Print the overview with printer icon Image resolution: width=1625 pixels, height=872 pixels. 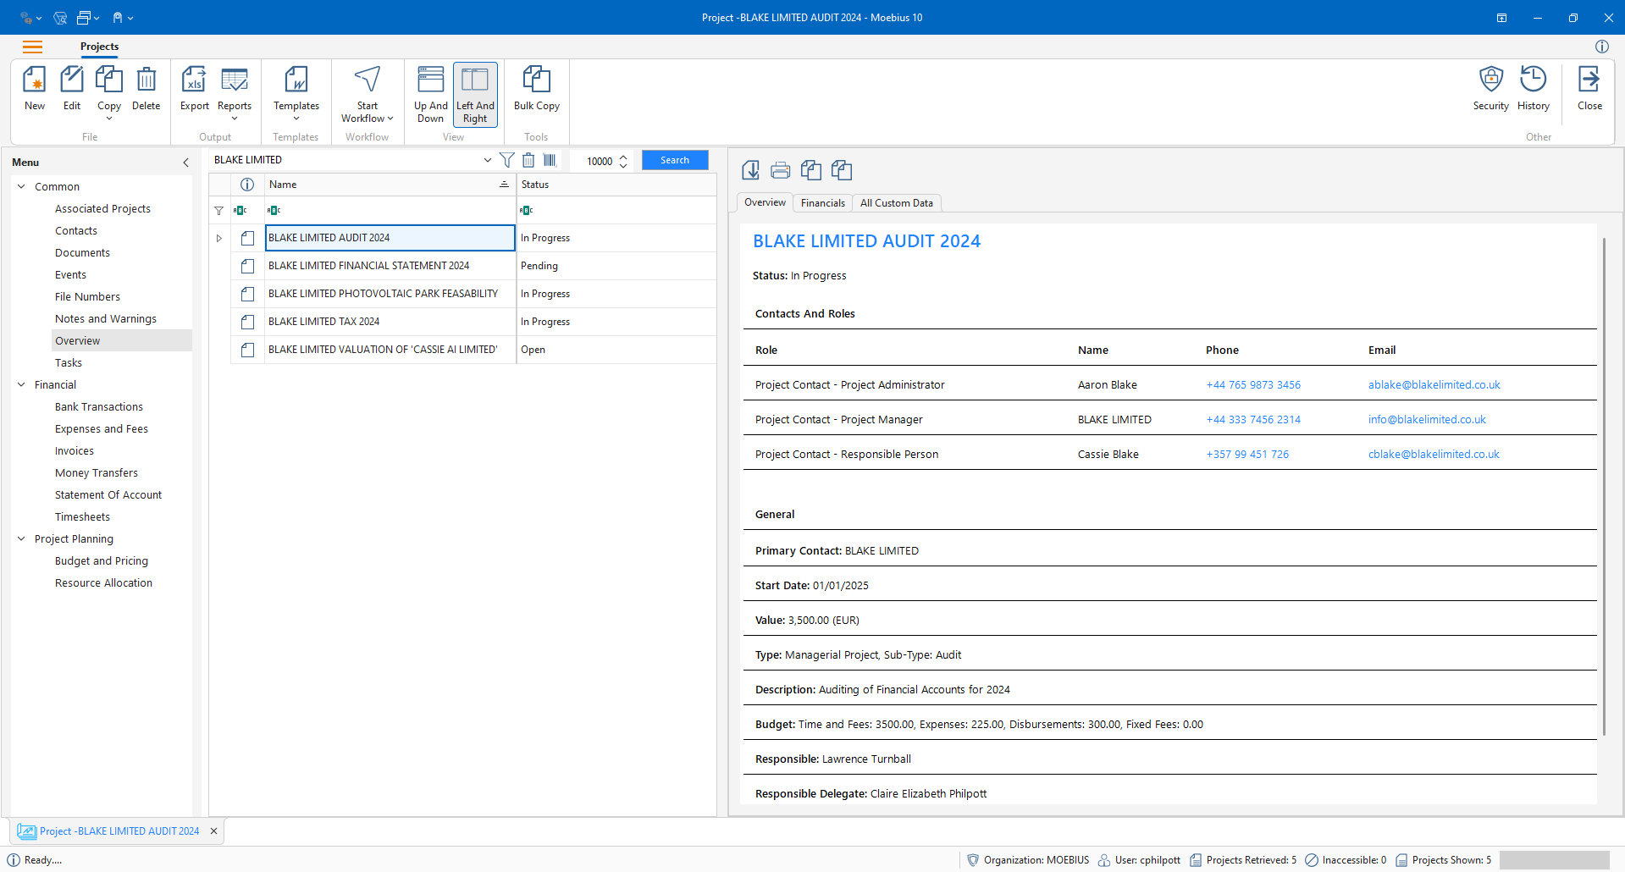(781, 170)
